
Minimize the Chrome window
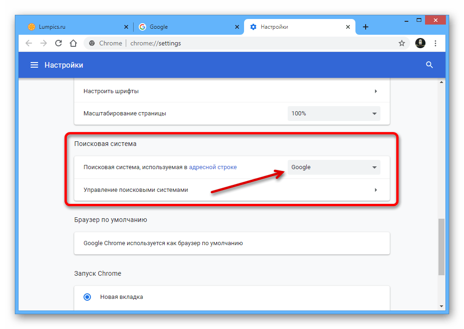coord(406,21)
